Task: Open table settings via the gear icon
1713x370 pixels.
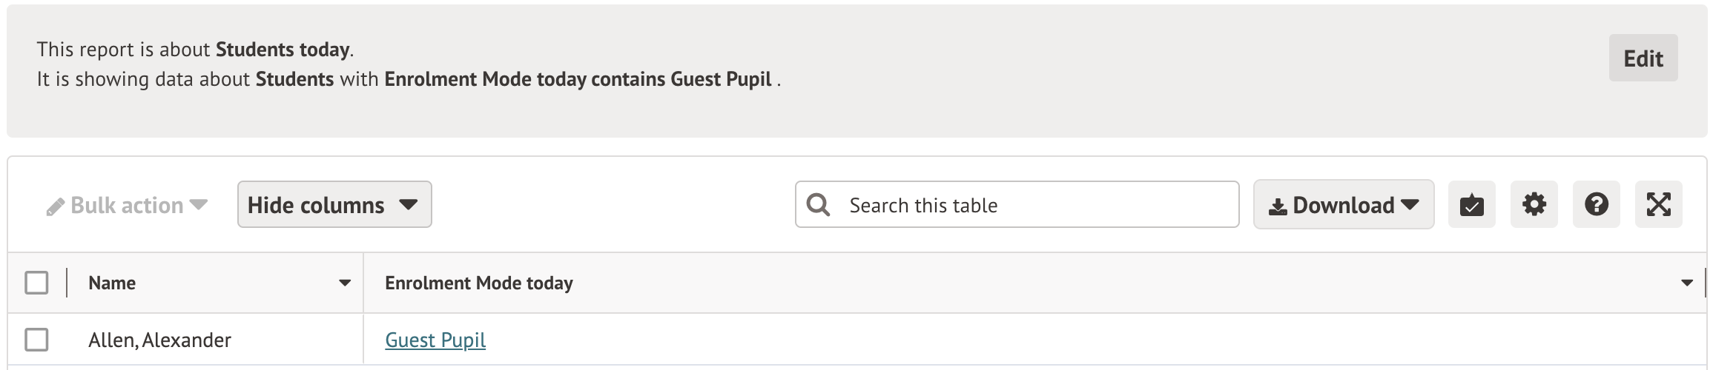Action: tap(1534, 205)
